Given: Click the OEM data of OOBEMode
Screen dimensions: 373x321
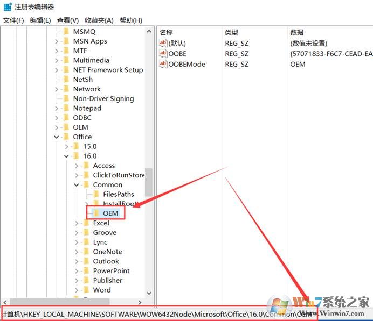Looking at the screenshot, I should pos(298,65).
